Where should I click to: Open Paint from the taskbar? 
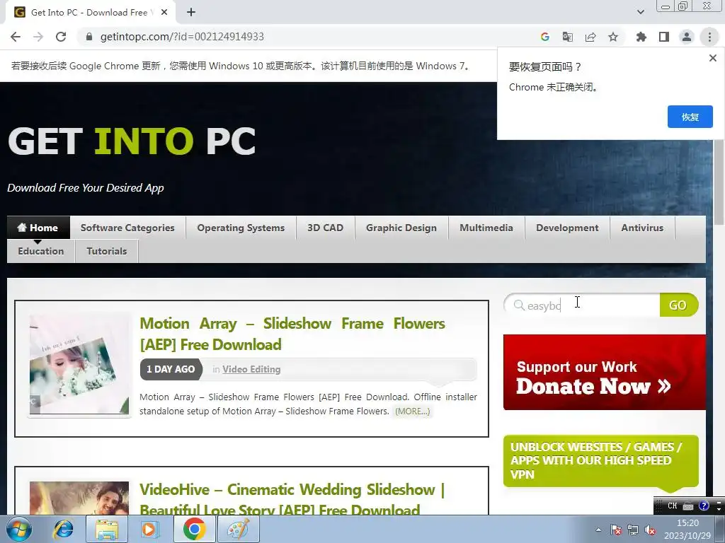coord(238,529)
